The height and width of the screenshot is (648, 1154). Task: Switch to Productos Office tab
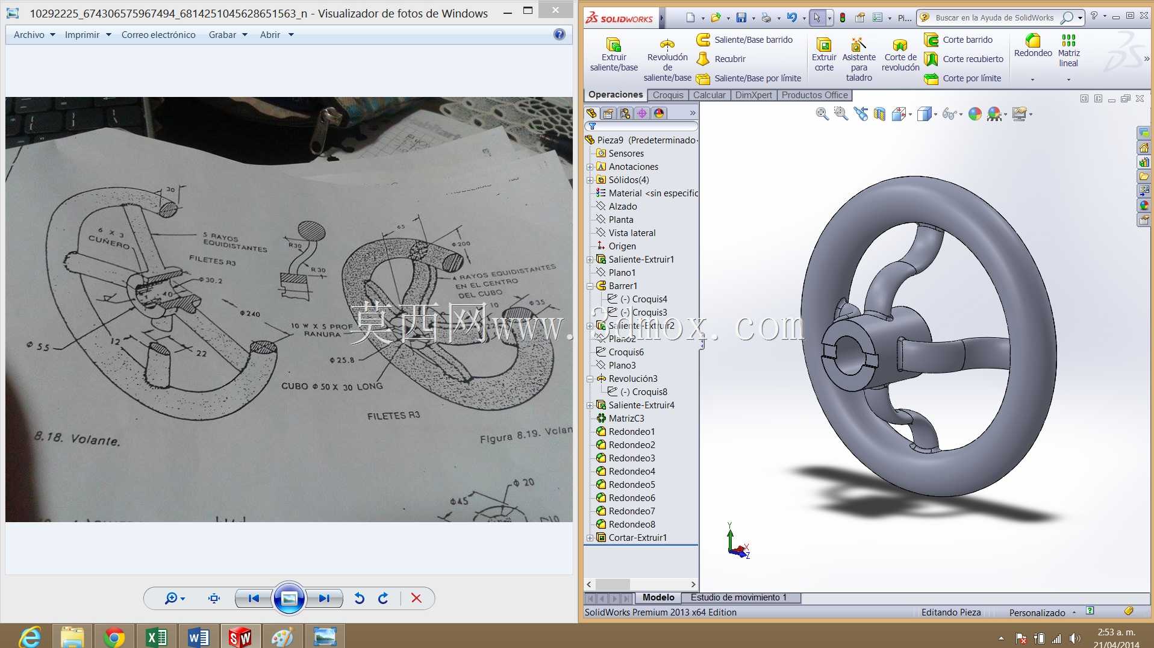[815, 95]
